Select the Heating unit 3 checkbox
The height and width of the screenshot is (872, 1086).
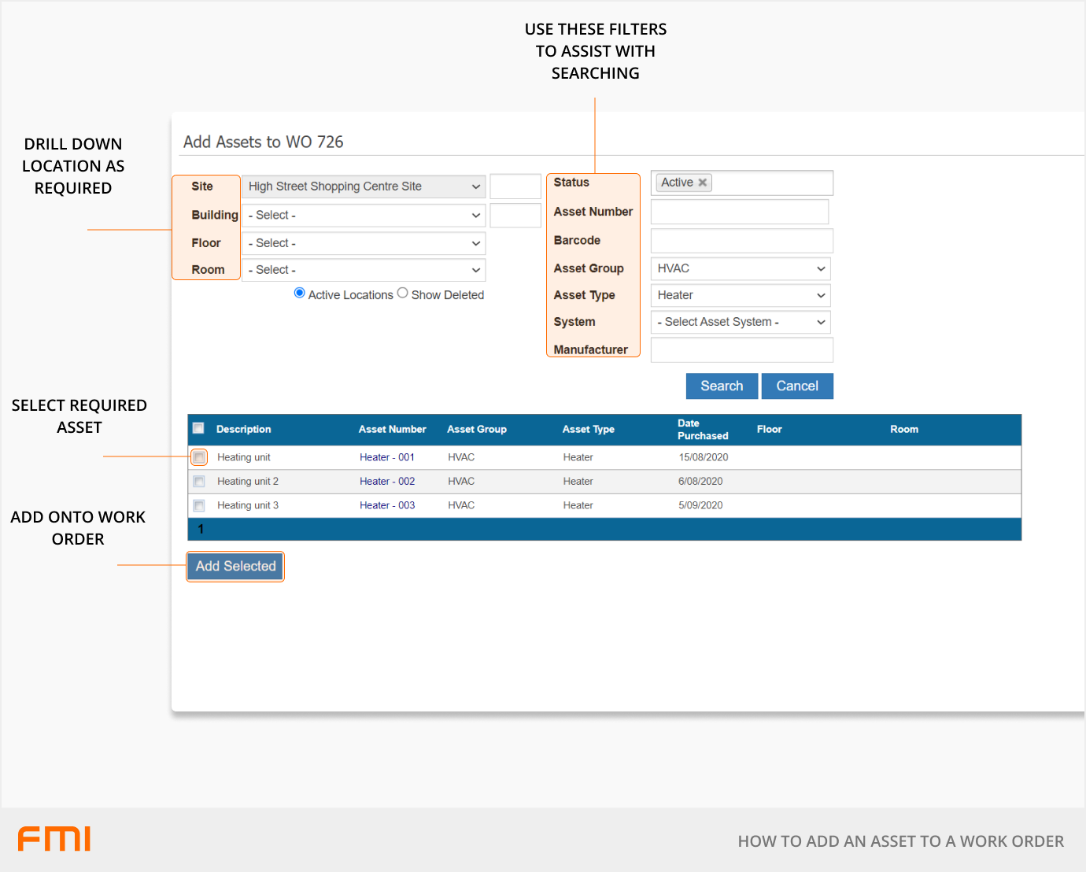pos(199,505)
